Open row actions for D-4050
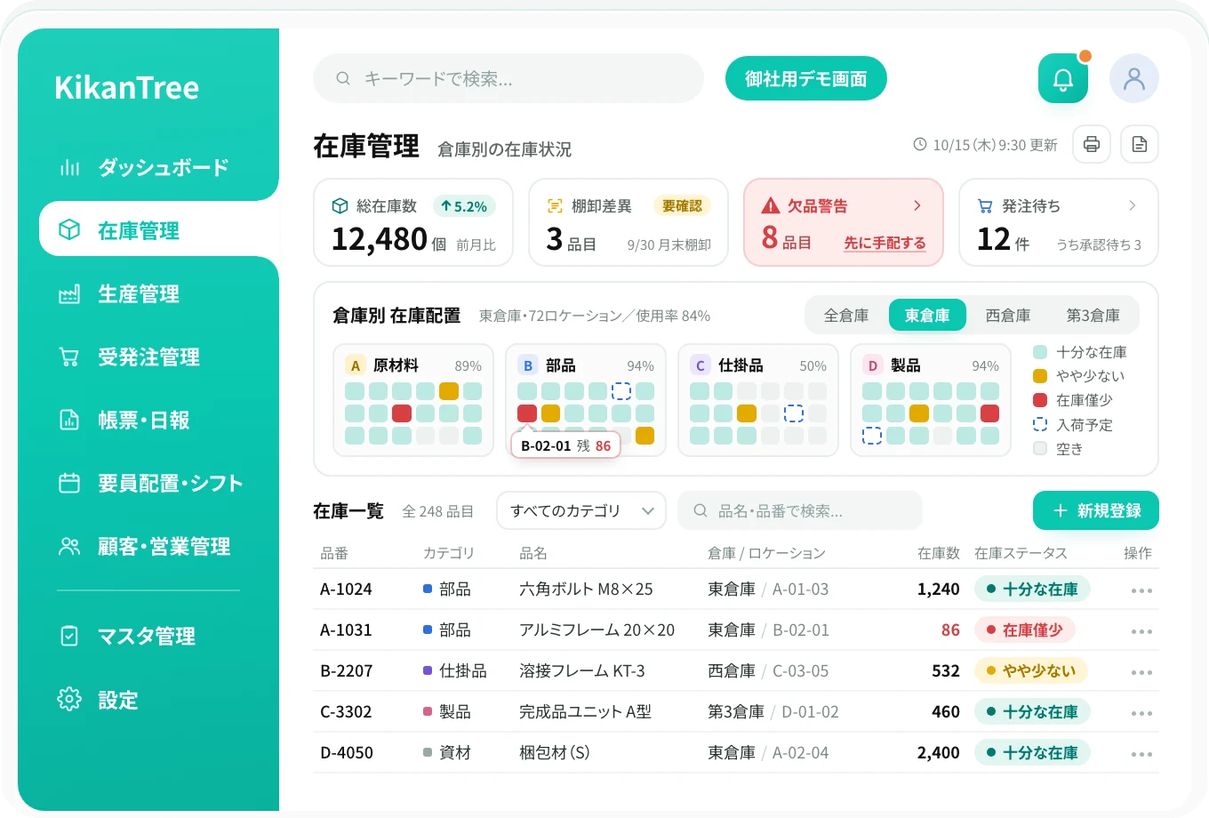Viewport: 1209px width, 818px height. 1141,753
